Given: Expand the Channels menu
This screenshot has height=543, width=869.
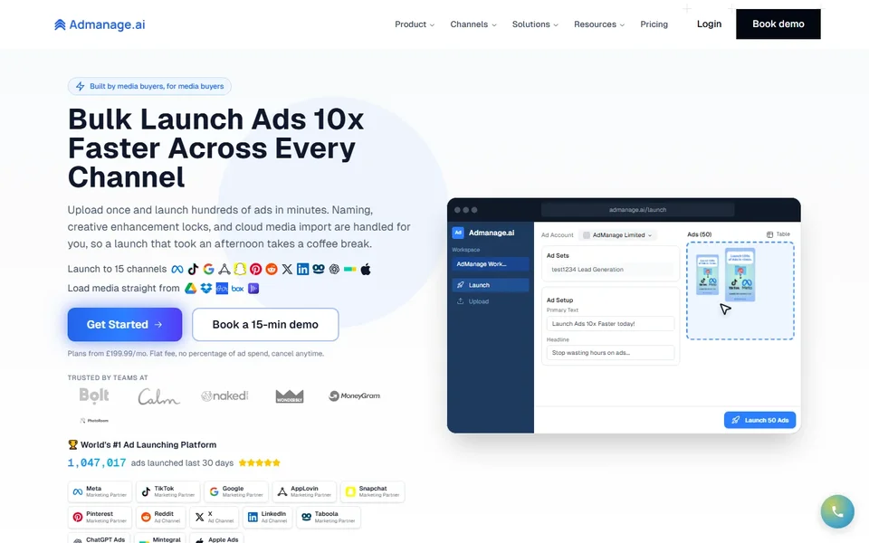Looking at the screenshot, I should (473, 24).
